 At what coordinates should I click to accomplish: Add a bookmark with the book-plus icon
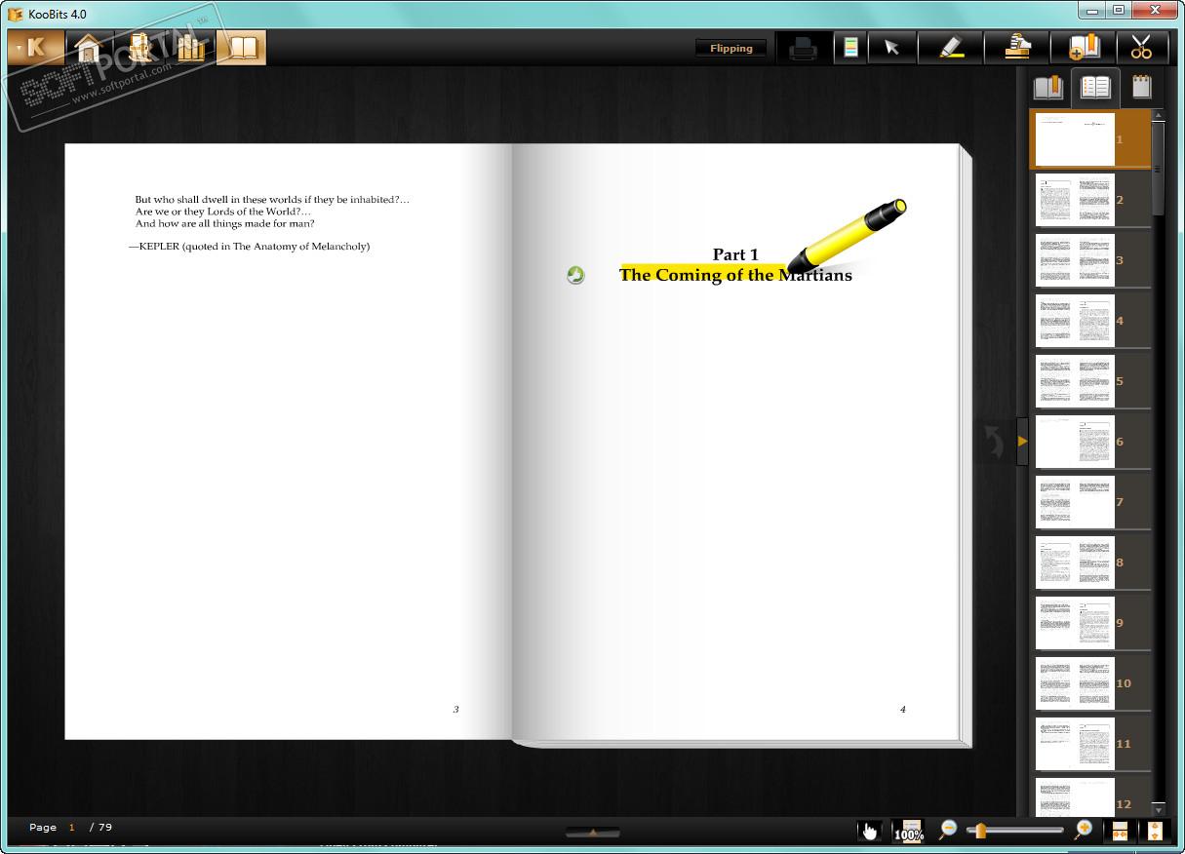[1083, 48]
